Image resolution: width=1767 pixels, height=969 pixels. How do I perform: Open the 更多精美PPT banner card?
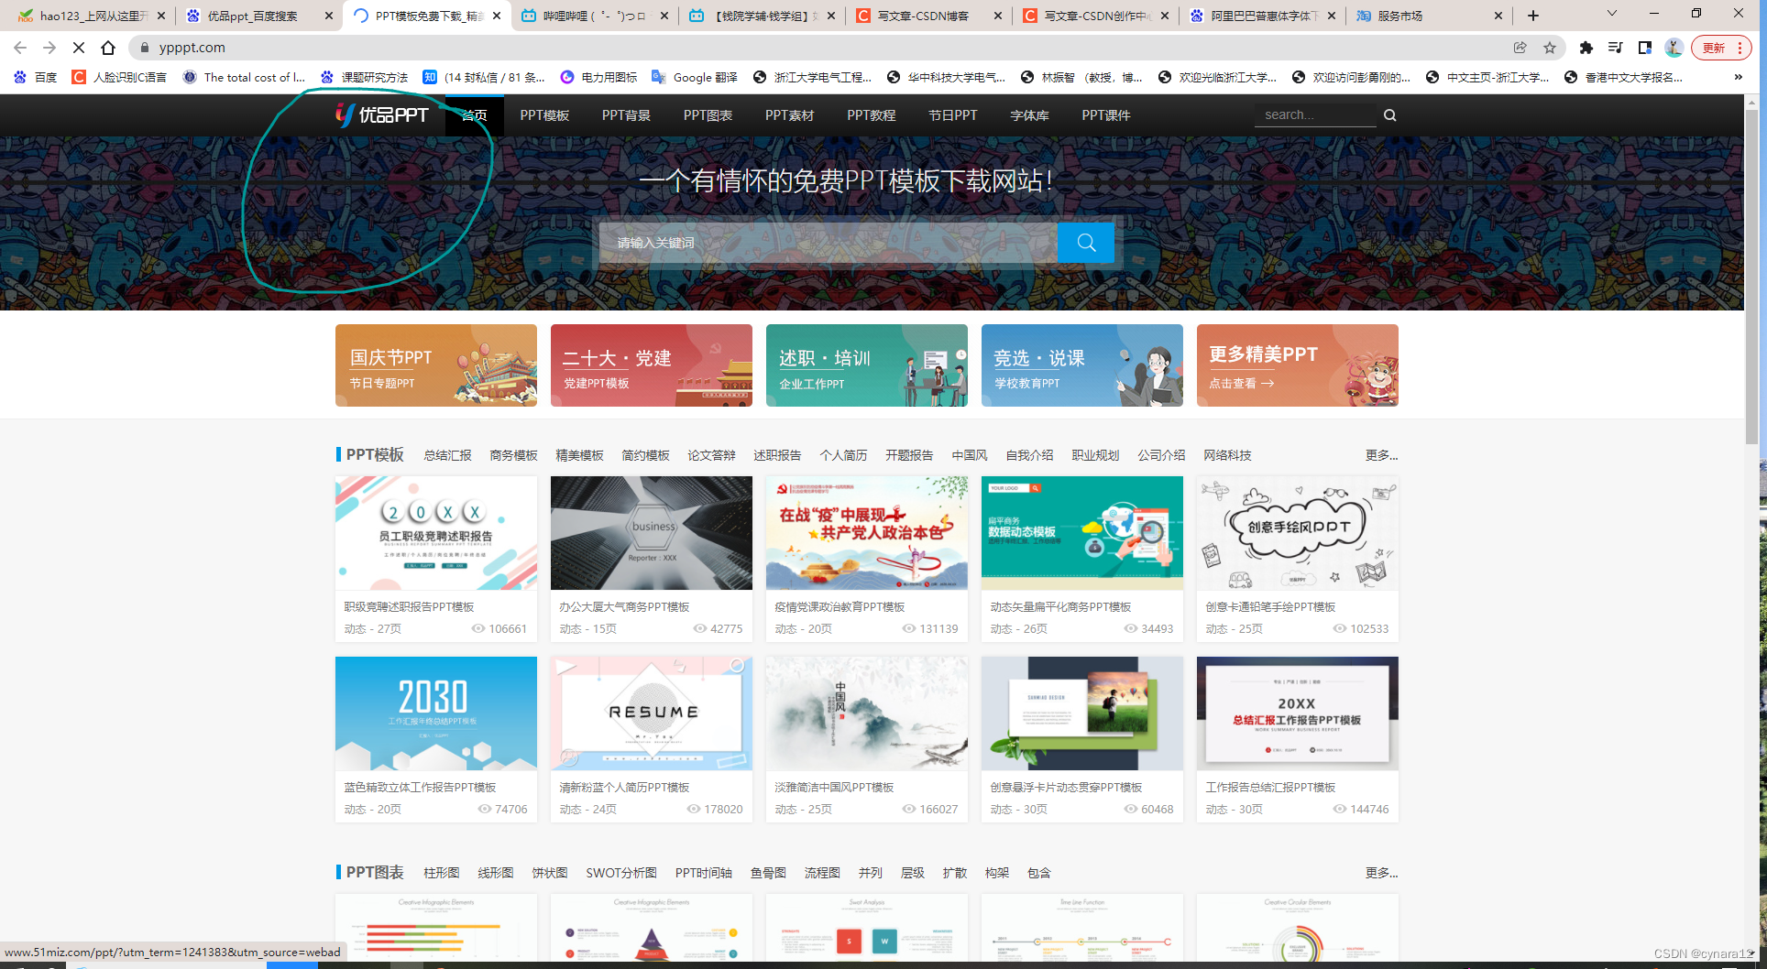coord(1298,365)
